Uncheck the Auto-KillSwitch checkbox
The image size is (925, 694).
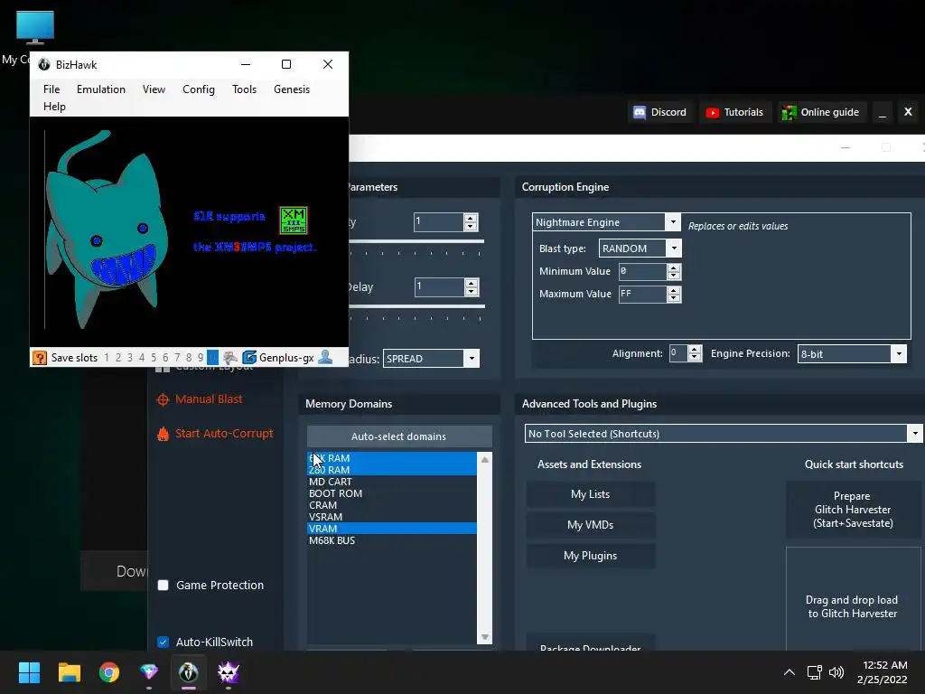point(164,642)
